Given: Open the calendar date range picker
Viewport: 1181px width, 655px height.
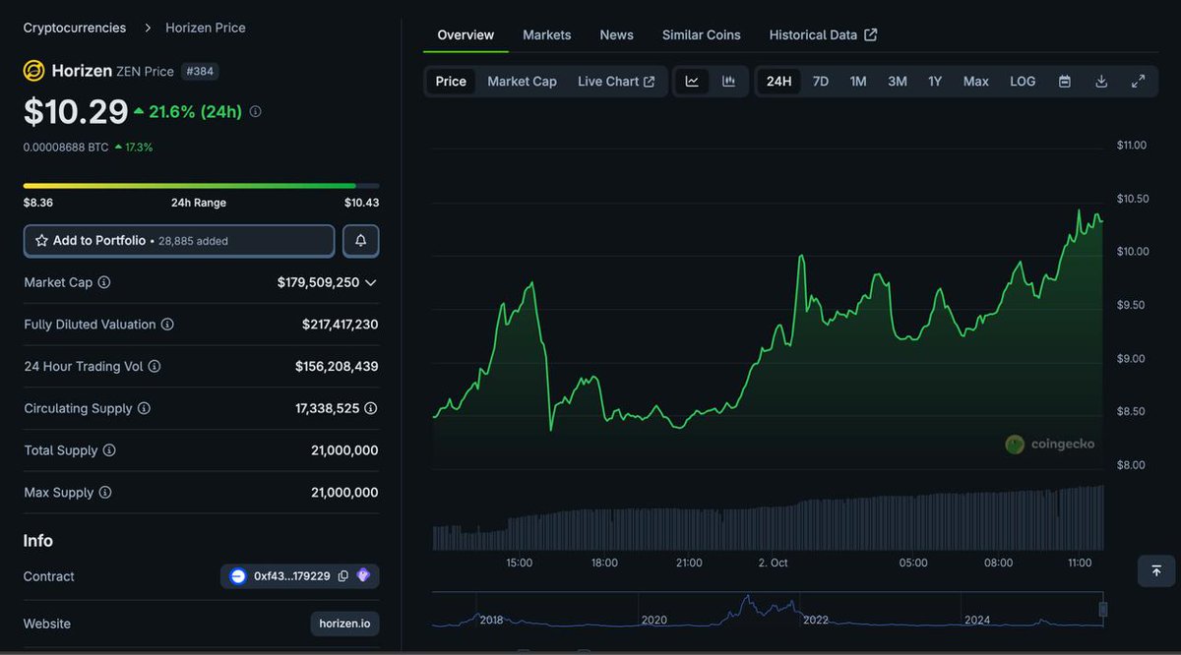Looking at the screenshot, I should [1064, 82].
